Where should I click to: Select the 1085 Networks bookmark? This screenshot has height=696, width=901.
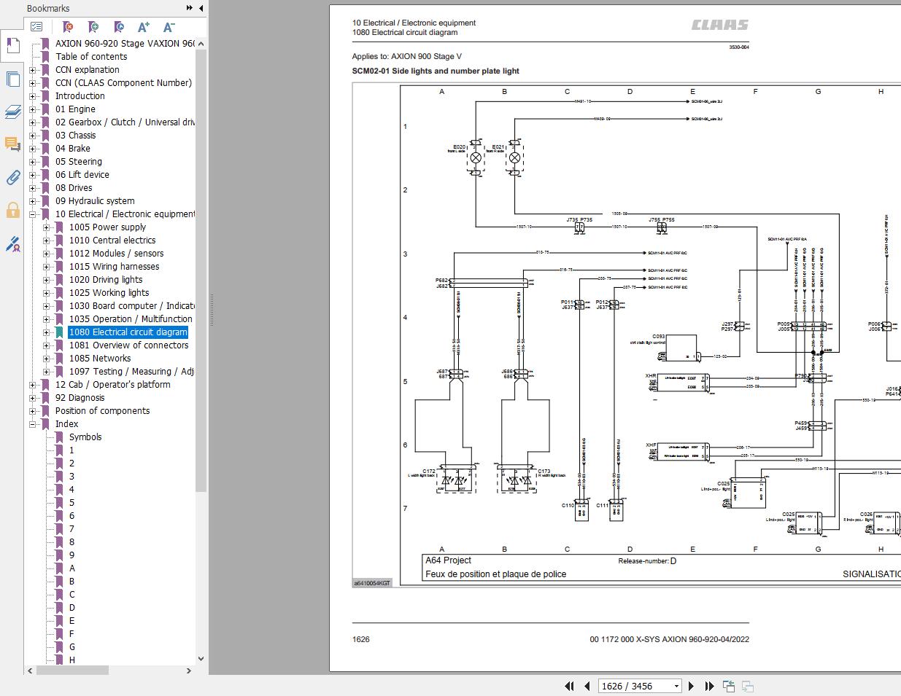tap(100, 359)
